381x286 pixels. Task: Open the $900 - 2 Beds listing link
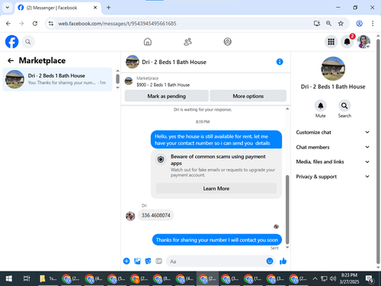[x=163, y=85]
